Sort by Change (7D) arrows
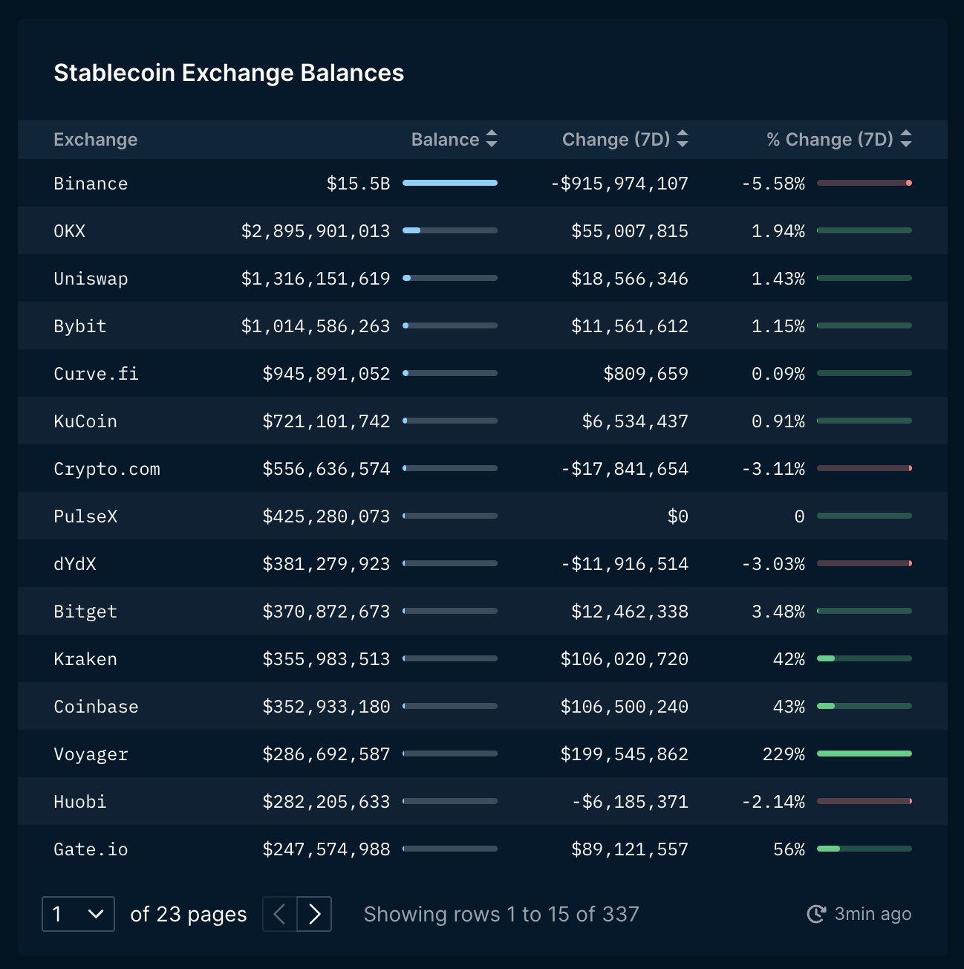The image size is (964, 969). (683, 139)
